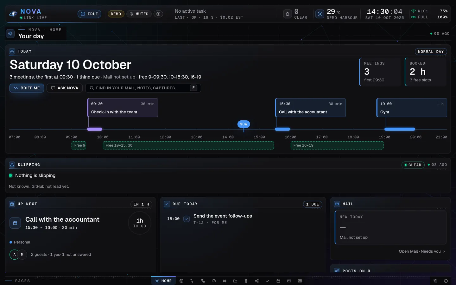
Task: Click the BRIEF ME button
Action: pyautogui.click(x=27, y=88)
